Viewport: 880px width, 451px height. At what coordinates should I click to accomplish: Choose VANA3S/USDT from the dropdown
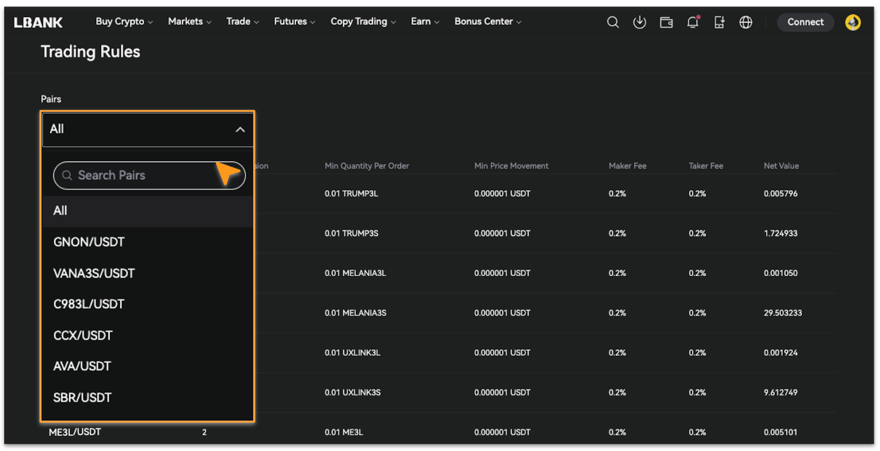(147, 273)
